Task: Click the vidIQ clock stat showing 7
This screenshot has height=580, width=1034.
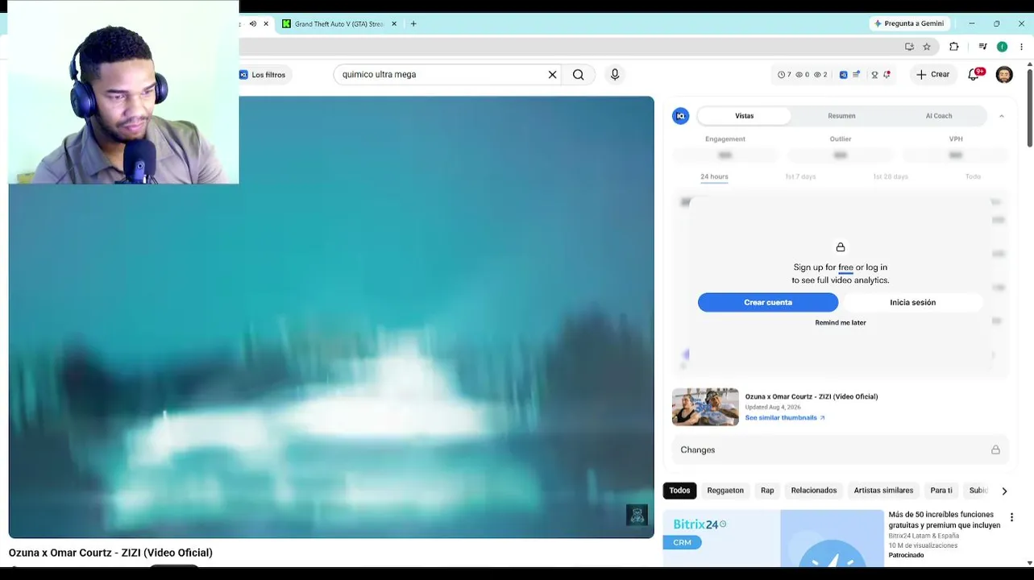Action: (x=784, y=75)
